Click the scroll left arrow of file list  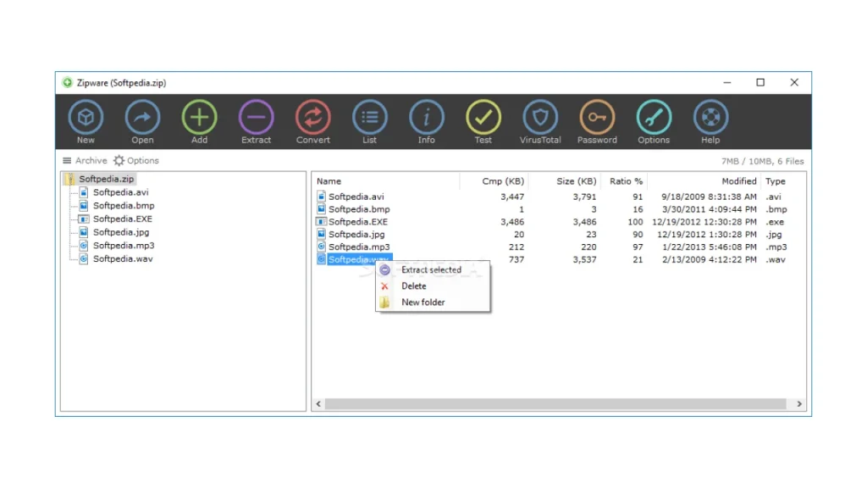coord(318,404)
